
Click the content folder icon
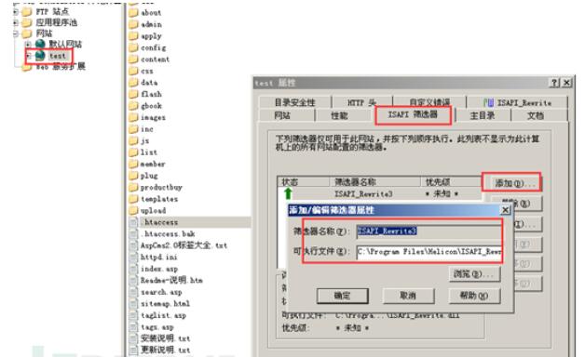point(133,59)
